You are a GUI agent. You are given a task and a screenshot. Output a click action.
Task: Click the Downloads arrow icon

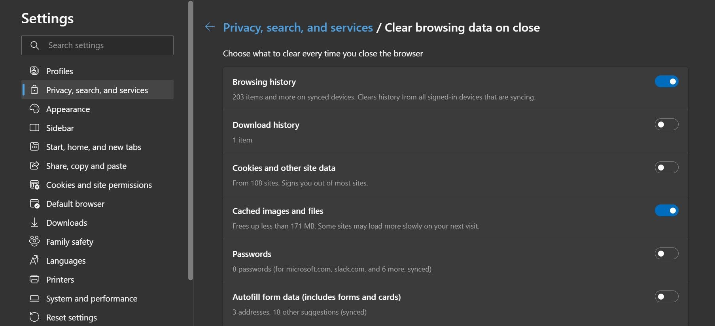(x=35, y=223)
